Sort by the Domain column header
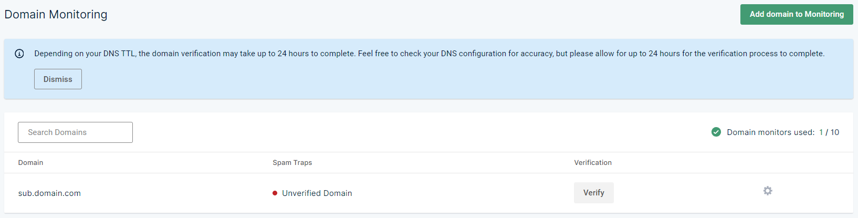858x218 pixels. click(x=30, y=163)
